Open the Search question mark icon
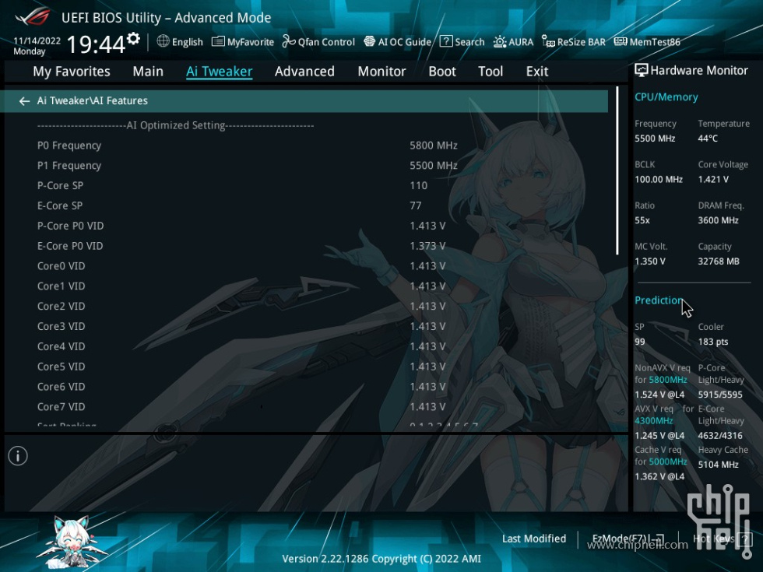 coord(445,41)
